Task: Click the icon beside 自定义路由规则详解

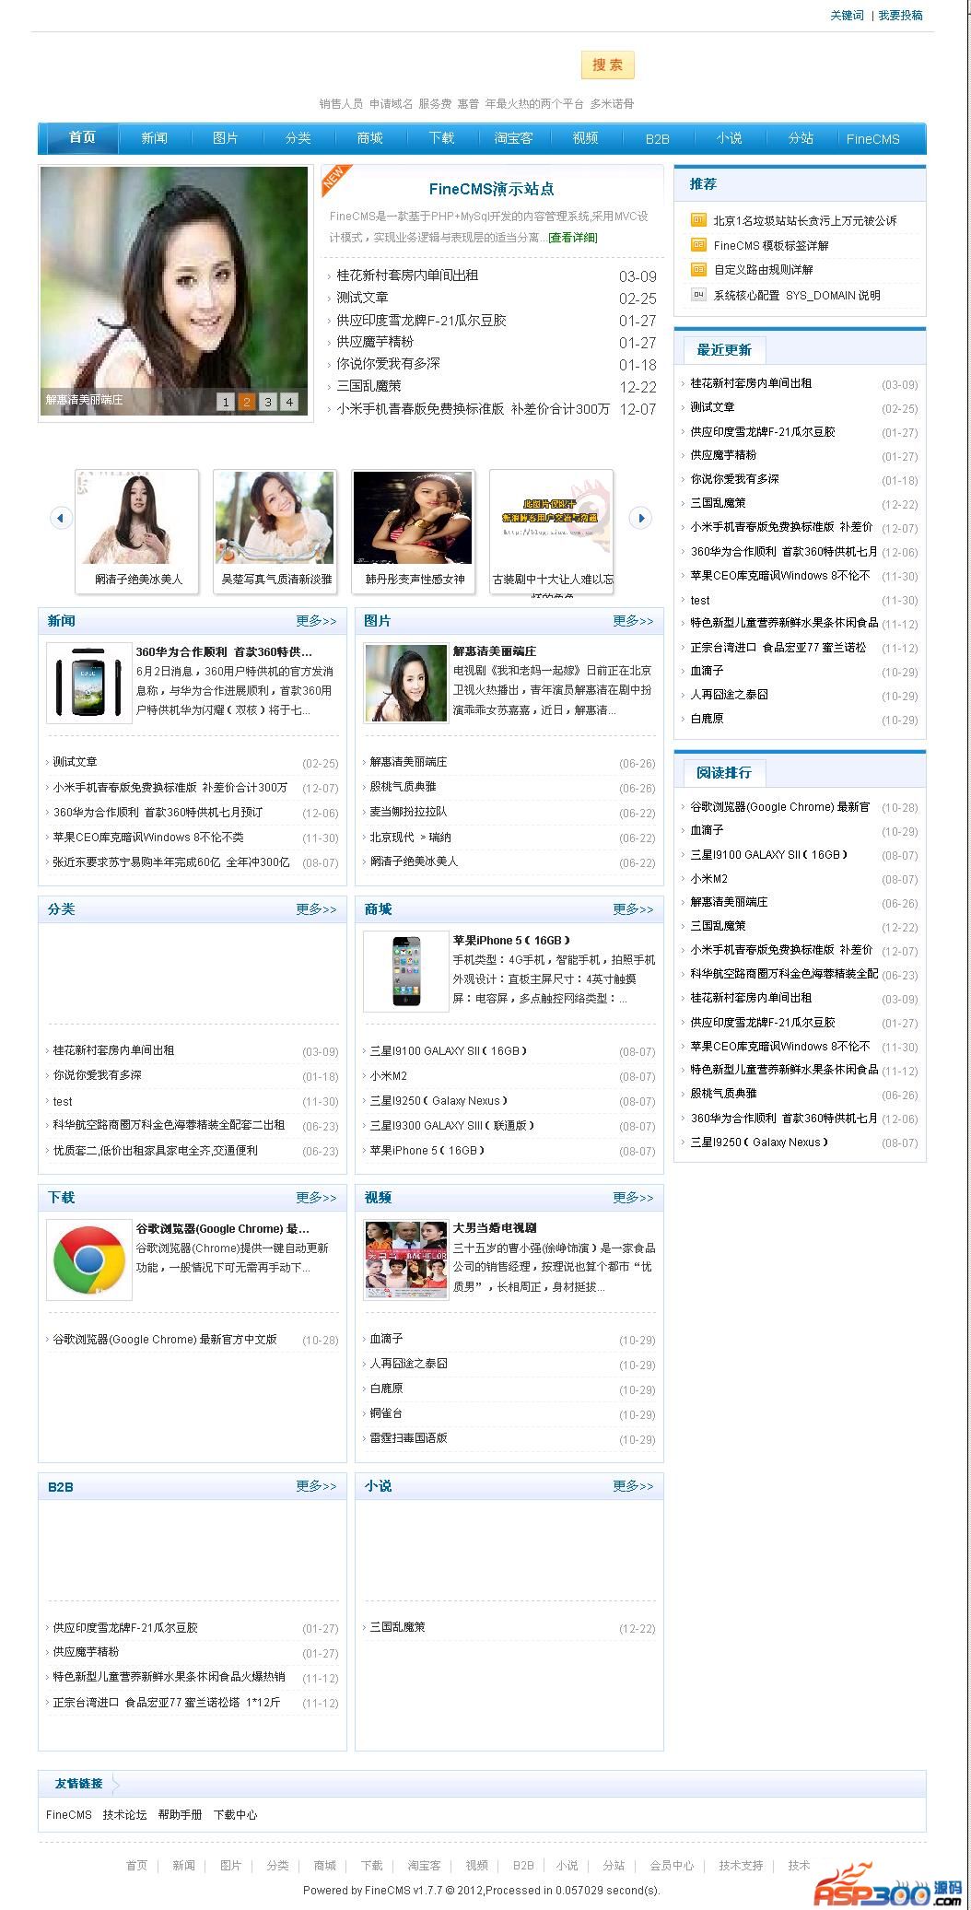Action: point(698,270)
